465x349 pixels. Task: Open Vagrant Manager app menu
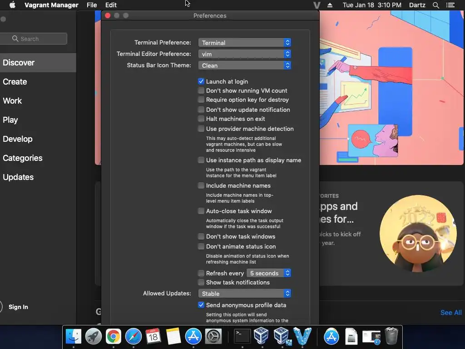pyautogui.click(x=51, y=5)
